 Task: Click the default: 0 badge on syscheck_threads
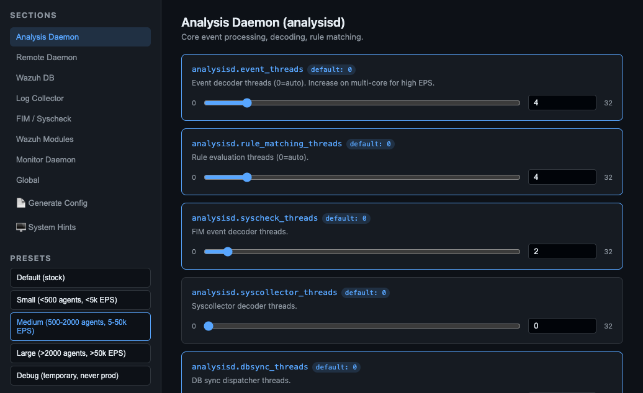[x=346, y=219]
